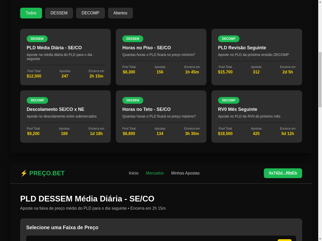Viewport: 322px width, 241px height.
Task: Open the PLD Média Diária - SE/CO market title
Action: (x=54, y=48)
